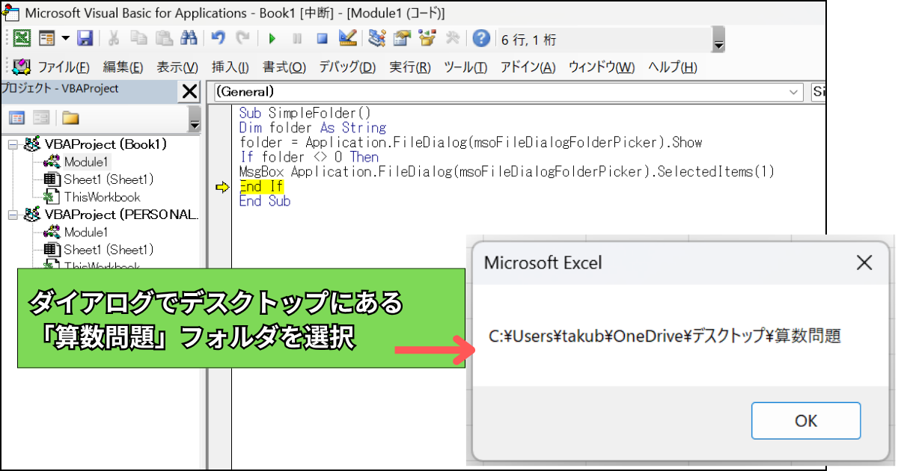Continue running the macro with green play

tap(272, 38)
